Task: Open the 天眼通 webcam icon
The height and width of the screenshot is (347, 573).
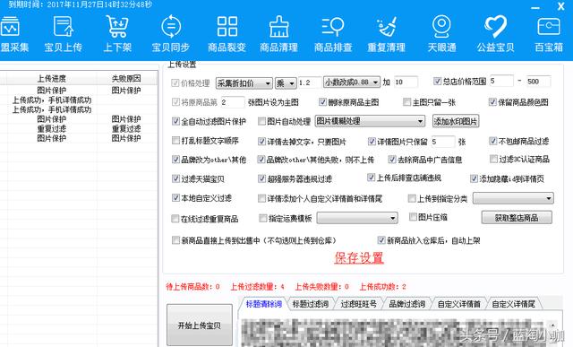Action: point(441,34)
